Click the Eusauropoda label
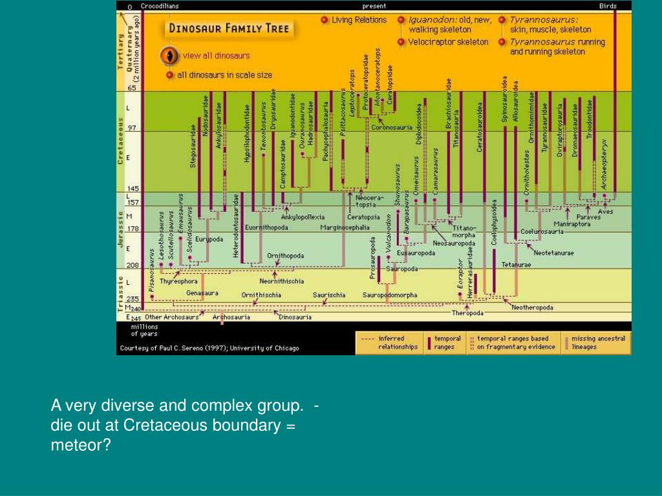This screenshot has width=662, height=496. click(416, 253)
